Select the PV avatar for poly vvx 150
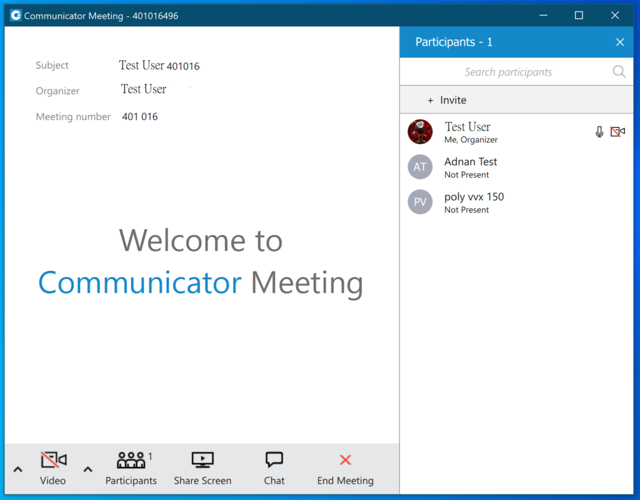This screenshot has width=640, height=500. tap(420, 202)
